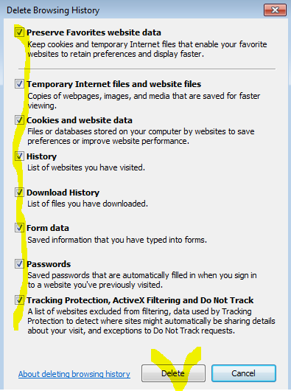This screenshot has height=391, width=291.
Task: Click the bold Passwords label text
Action: pos(49,264)
